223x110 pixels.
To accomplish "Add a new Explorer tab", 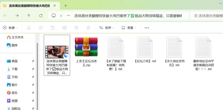I will click(x=66, y=6).
